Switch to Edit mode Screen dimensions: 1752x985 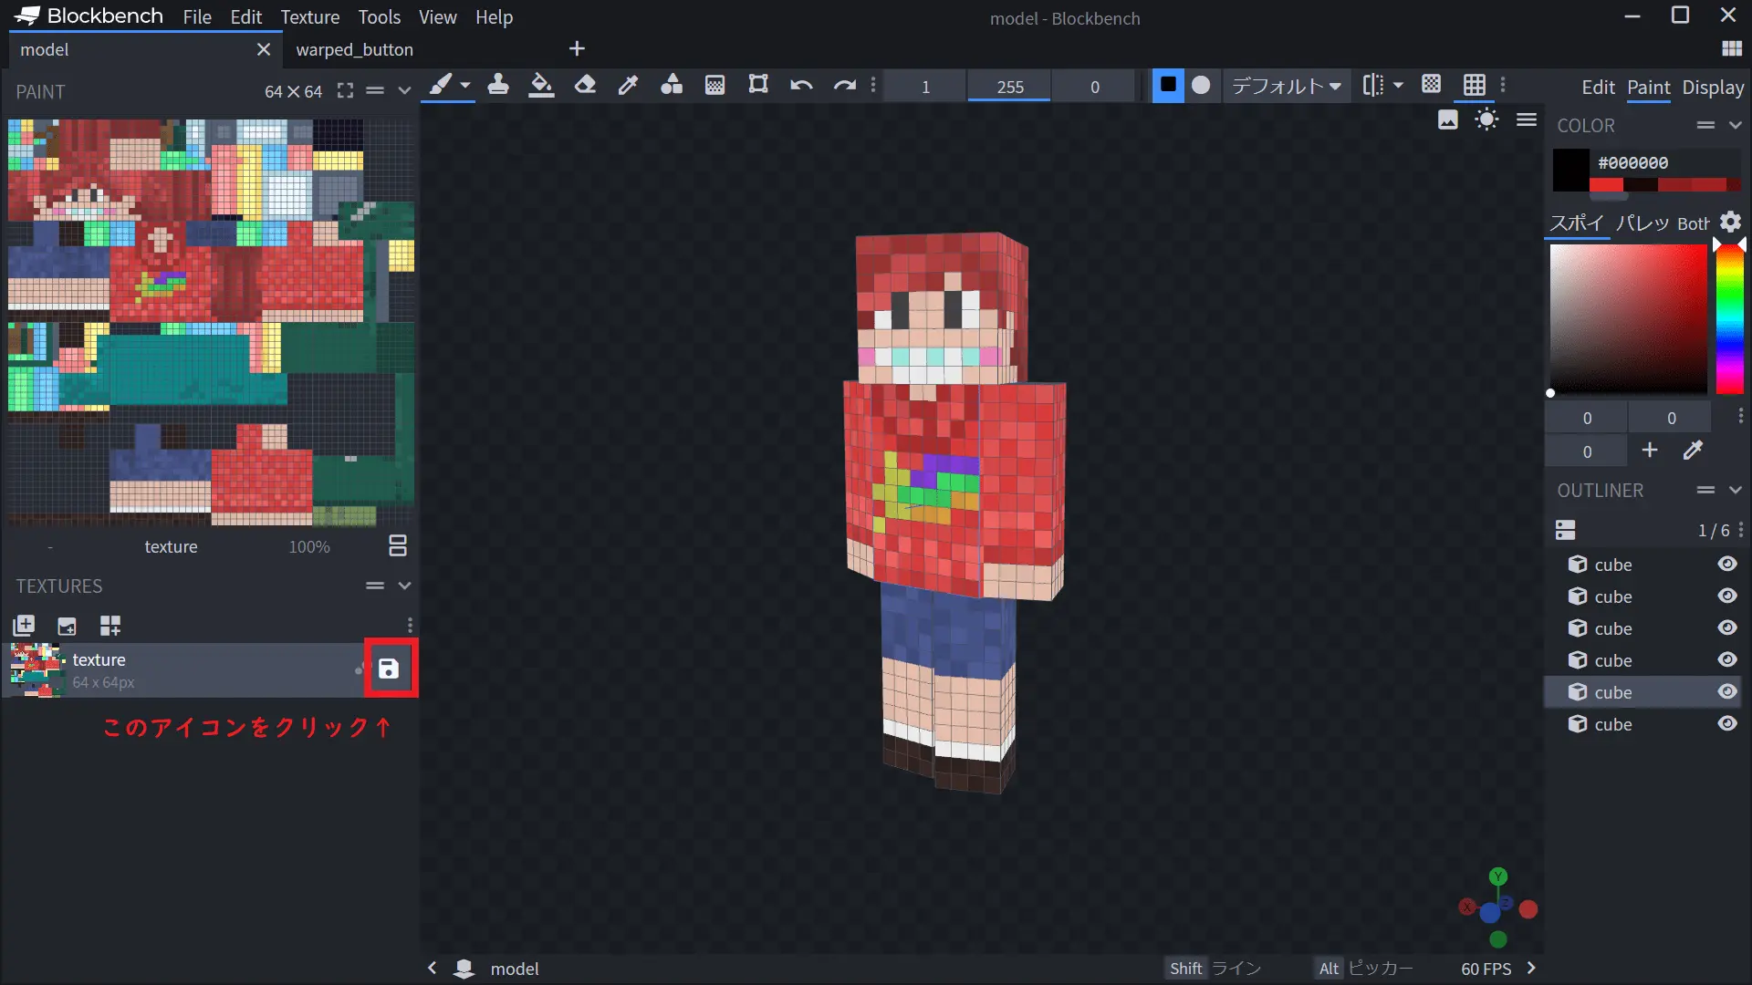pyautogui.click(x=1598, y=88)
